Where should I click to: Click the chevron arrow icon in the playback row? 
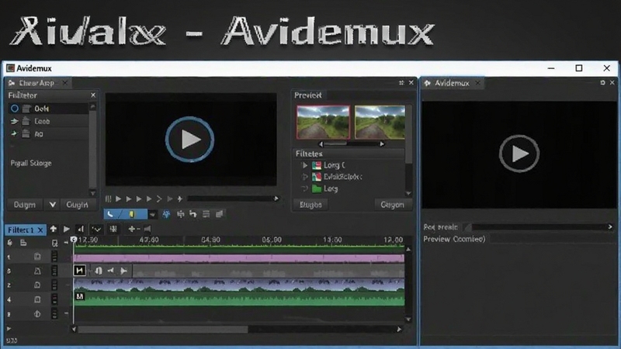tap(159, 199)
